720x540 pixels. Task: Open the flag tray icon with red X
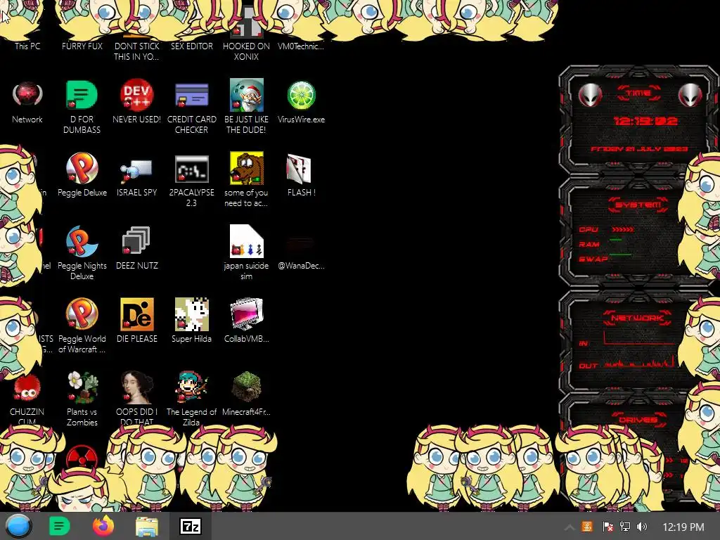(607, 527)
